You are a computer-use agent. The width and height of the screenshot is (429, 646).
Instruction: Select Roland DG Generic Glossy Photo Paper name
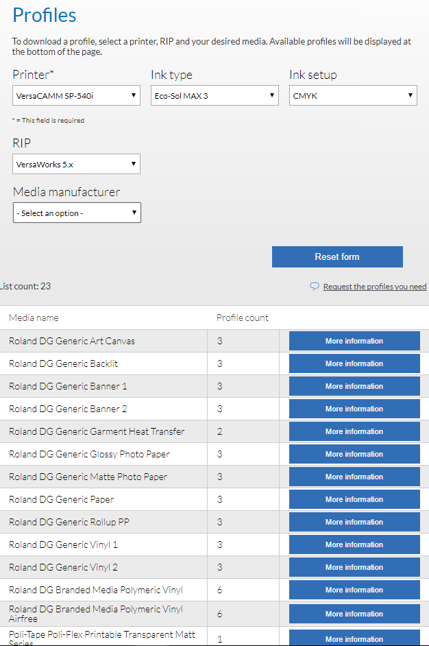(89, 454)
